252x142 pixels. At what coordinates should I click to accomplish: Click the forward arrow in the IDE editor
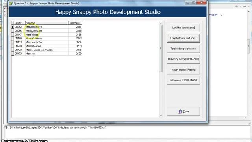click(x=245, y=6)
